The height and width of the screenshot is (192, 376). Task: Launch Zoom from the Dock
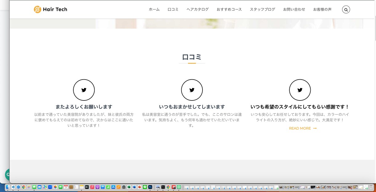point(50,187)
